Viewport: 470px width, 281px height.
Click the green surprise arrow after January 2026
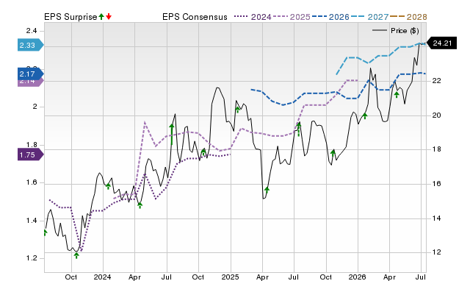pos(365,115)
